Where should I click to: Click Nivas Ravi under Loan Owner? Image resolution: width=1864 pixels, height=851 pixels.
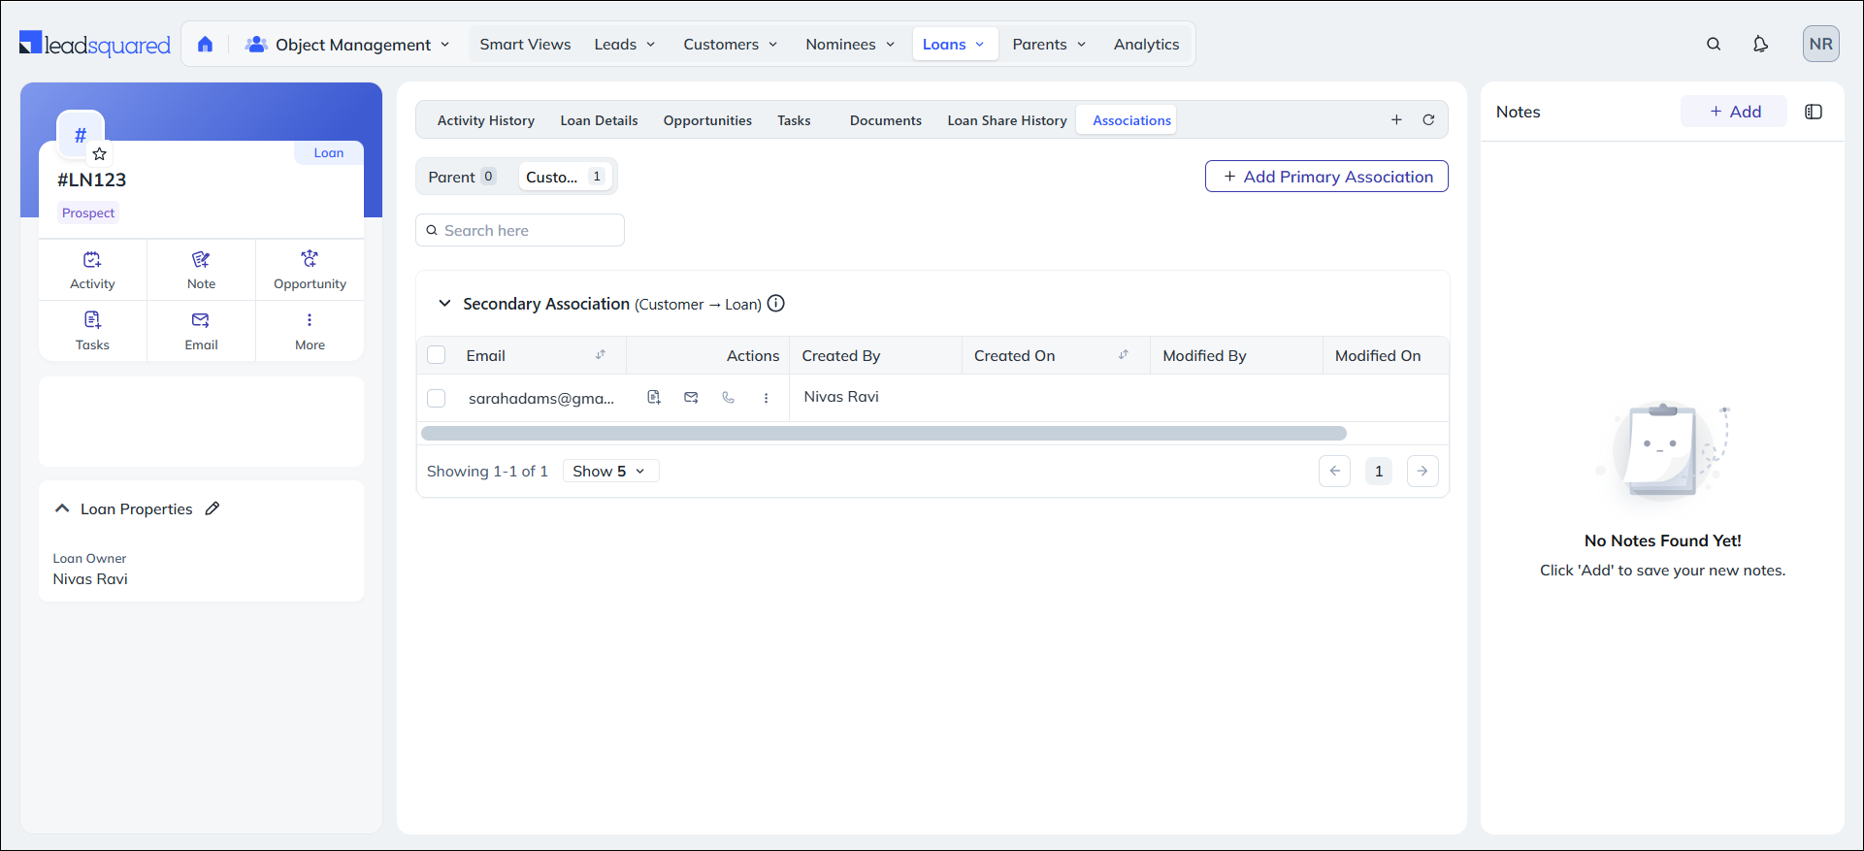point(90,579)
